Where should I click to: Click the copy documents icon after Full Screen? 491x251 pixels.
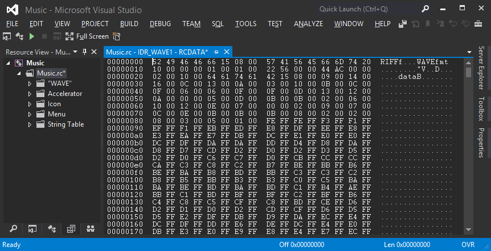pyautogui.click(x=117, y=36)
